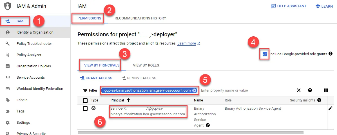337x135 pixels.
Task: Open Policy Analyzer in the sidebar
Action: tap(35, 55)
